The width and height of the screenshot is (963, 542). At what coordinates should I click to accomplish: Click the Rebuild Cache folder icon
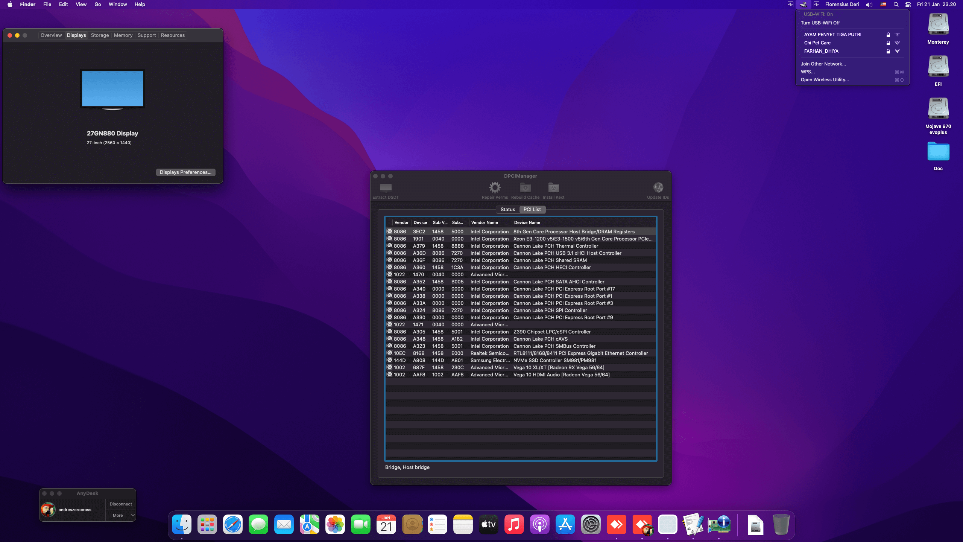(x=525, y=190)
